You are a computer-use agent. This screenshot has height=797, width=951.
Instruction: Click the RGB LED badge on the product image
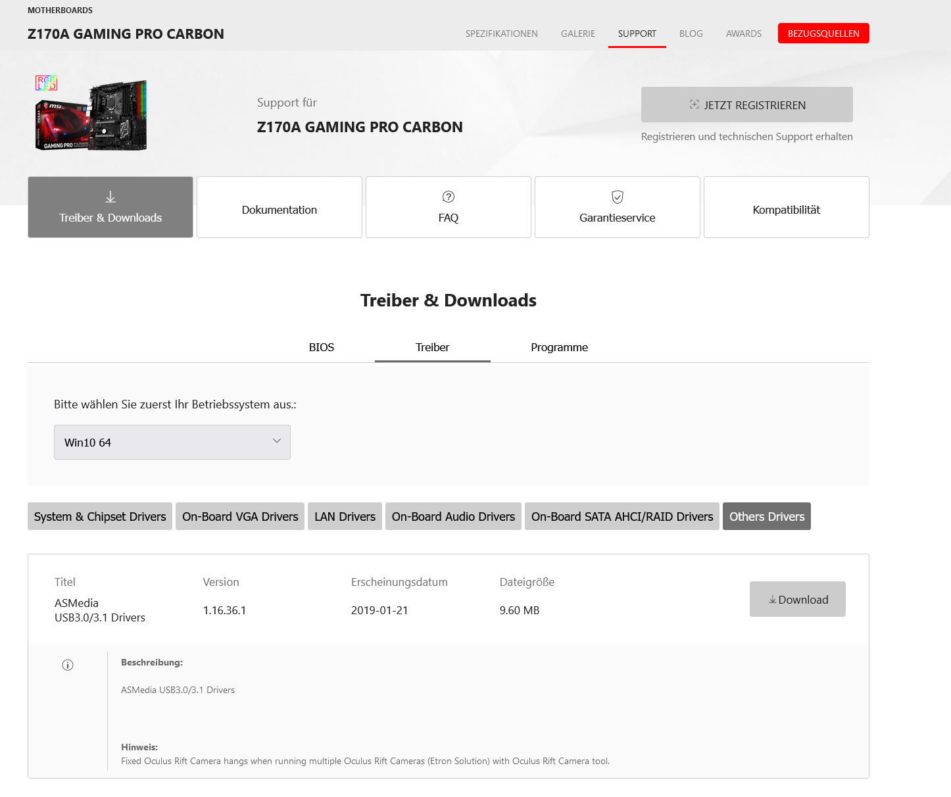click(x=46, y=82)
